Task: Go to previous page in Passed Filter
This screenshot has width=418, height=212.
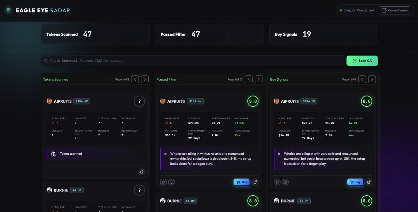Action: [x=249, y=79]
